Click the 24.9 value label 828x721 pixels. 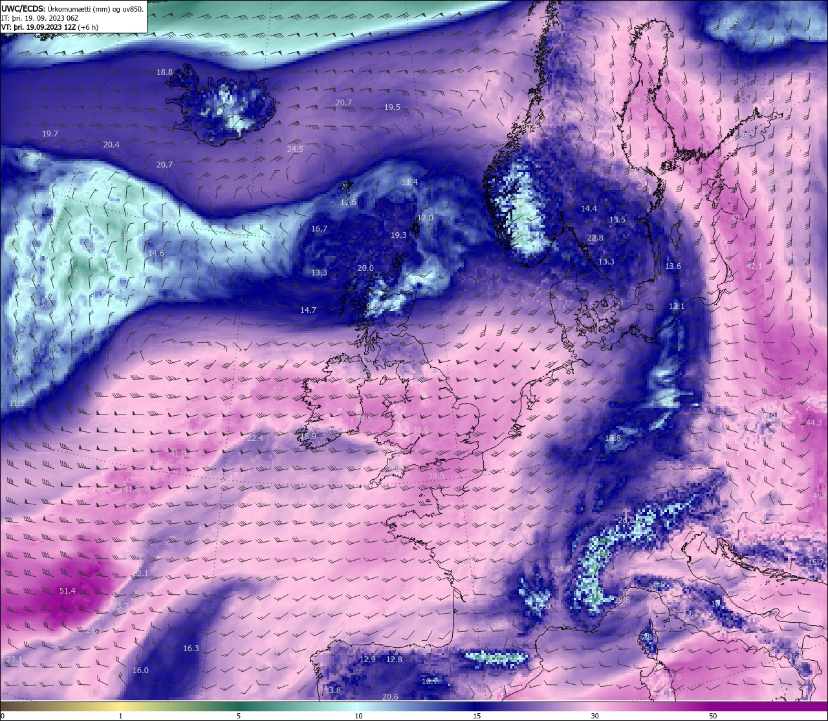point(563,569)
